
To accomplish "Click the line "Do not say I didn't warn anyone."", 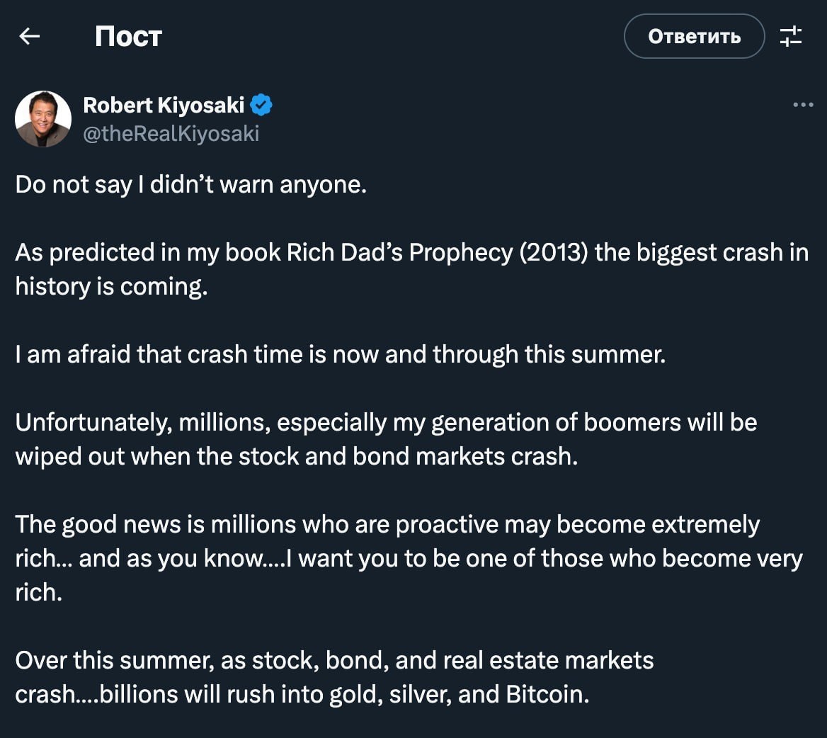I will tap(190, 184).
